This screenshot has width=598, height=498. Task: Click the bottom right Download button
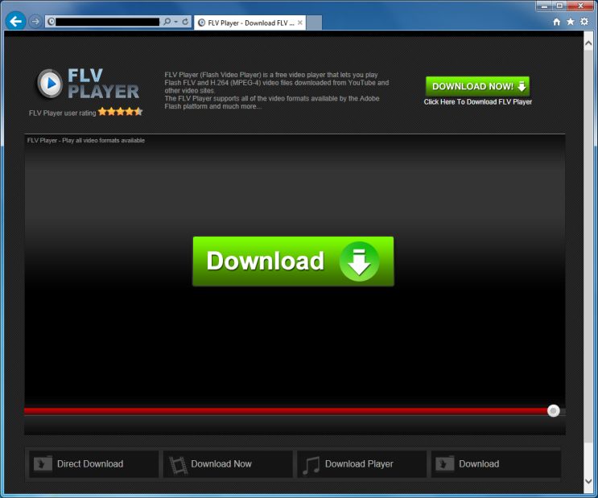[x=496, y=464]
